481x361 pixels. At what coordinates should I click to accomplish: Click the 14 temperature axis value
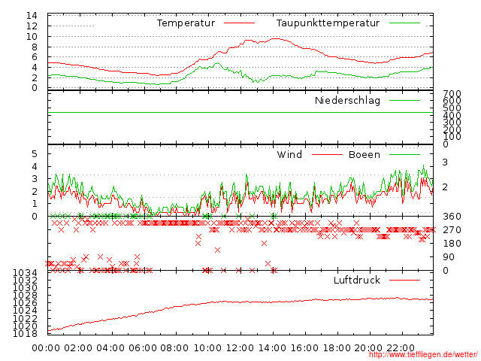pos(32,16)
